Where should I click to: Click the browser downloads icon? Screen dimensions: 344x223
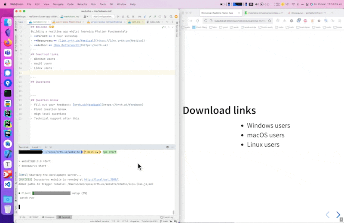[x=285, y=21]
